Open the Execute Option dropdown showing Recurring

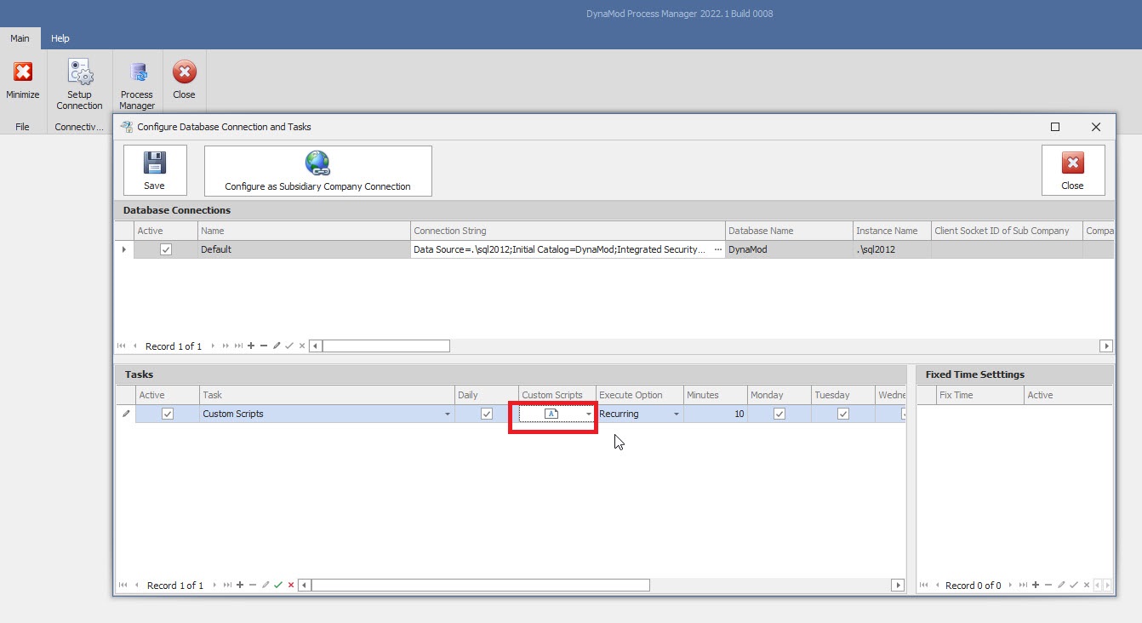tap(677, 414)
